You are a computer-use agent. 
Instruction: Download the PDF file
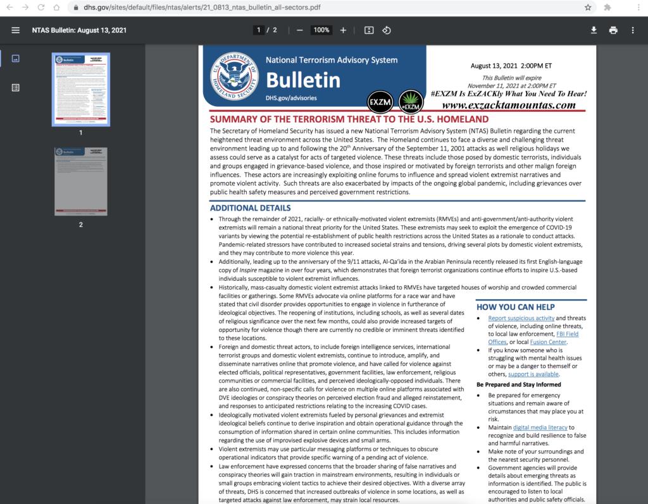(x=594, y=30)
